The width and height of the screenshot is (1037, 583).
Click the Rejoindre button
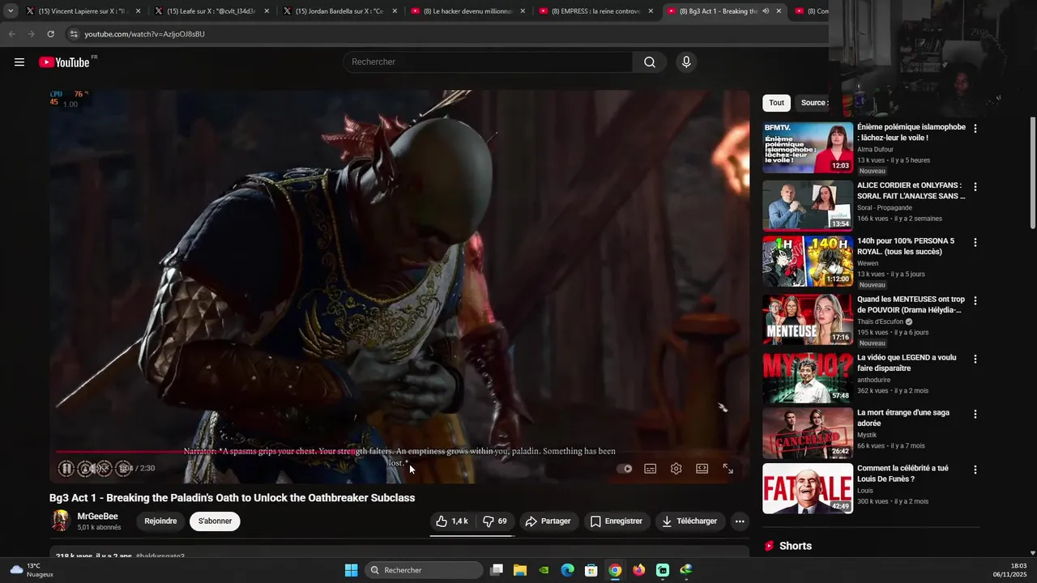tap(160, 521)
